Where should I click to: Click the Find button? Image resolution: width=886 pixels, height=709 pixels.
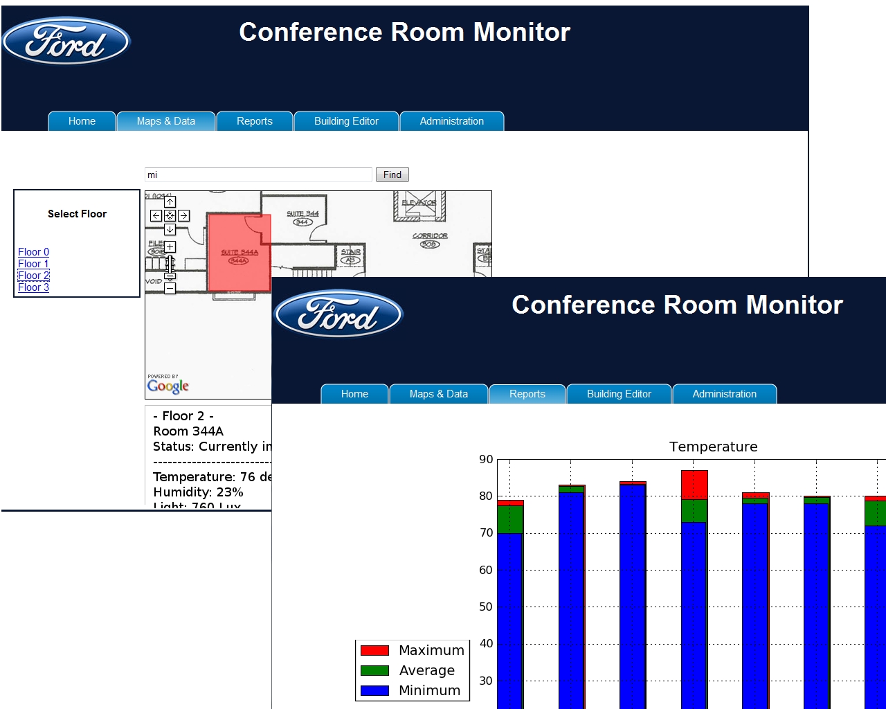pos(392,174)
